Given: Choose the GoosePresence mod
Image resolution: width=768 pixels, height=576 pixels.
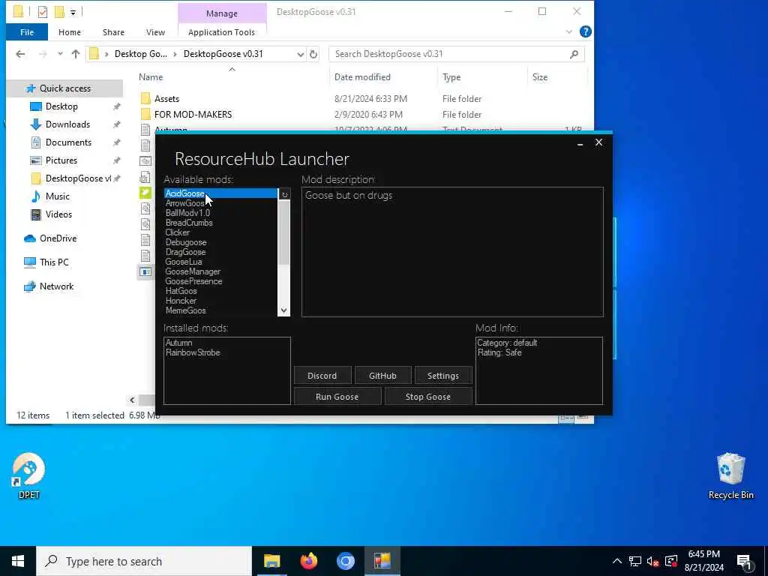Looking at the screenshot, I should pos(194,282).
